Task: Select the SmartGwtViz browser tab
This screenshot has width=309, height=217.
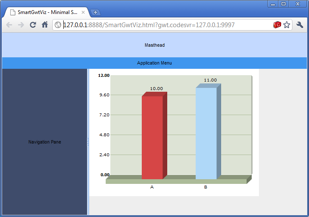Action: 47,12
